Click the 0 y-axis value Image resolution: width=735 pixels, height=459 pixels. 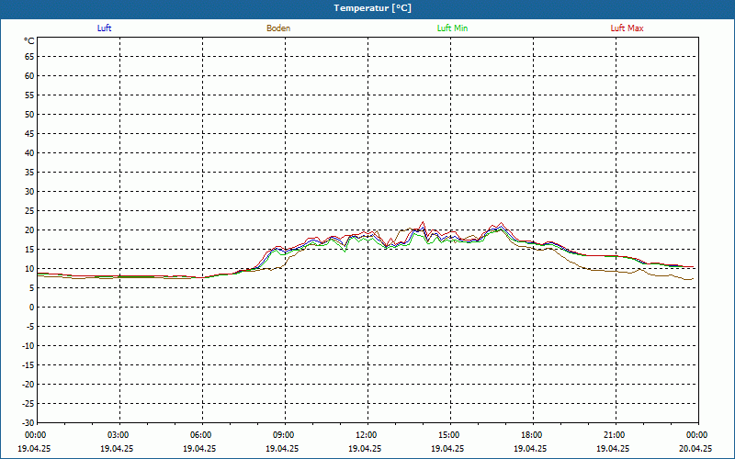click(32, 308)
